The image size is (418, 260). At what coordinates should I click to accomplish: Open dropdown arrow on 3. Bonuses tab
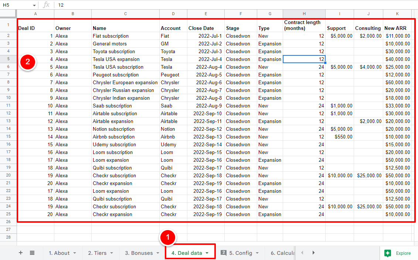[158, 253]
